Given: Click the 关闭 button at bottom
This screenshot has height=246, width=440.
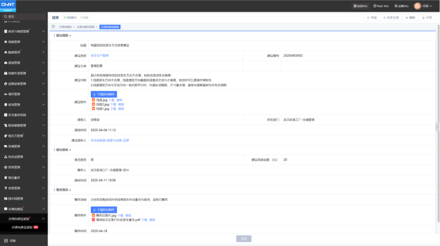Looking at the screenshot, I should click(x=244, y=239).
